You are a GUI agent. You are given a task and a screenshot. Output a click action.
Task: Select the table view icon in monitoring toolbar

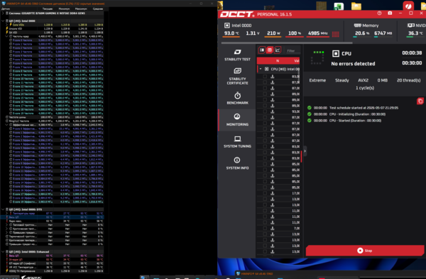[270, 50]
